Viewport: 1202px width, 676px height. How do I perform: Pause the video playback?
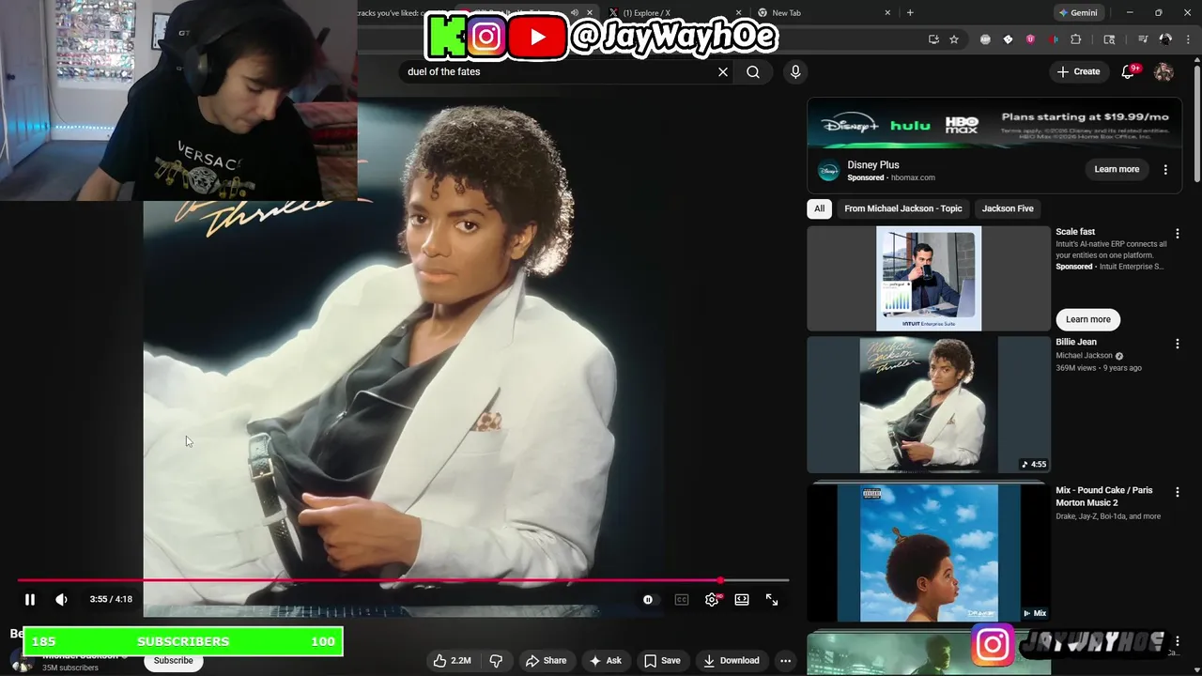coord(29,599)
